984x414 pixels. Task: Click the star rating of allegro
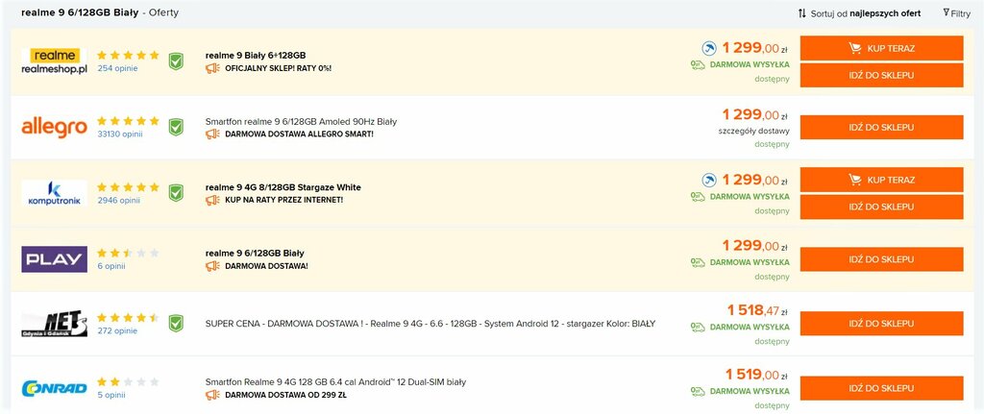(128, 121)
